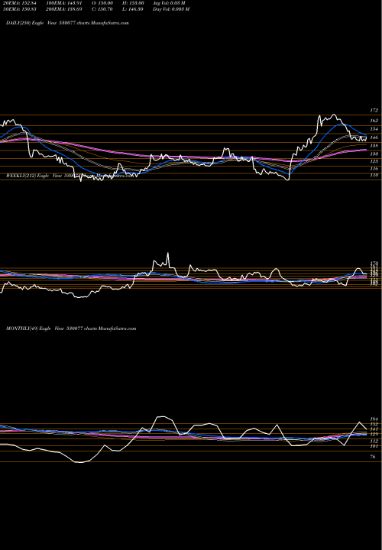
Task: Click the 200EMA value label
Action: [66, 9]
